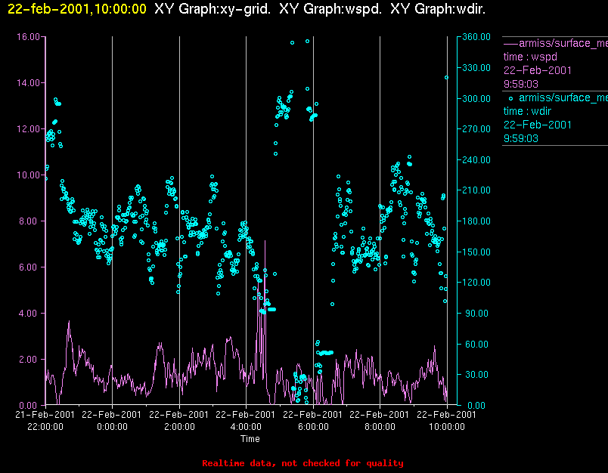Select the XY Graph:xy-grid title
This screenshot has height=473, width=608.
click(212, 9)
